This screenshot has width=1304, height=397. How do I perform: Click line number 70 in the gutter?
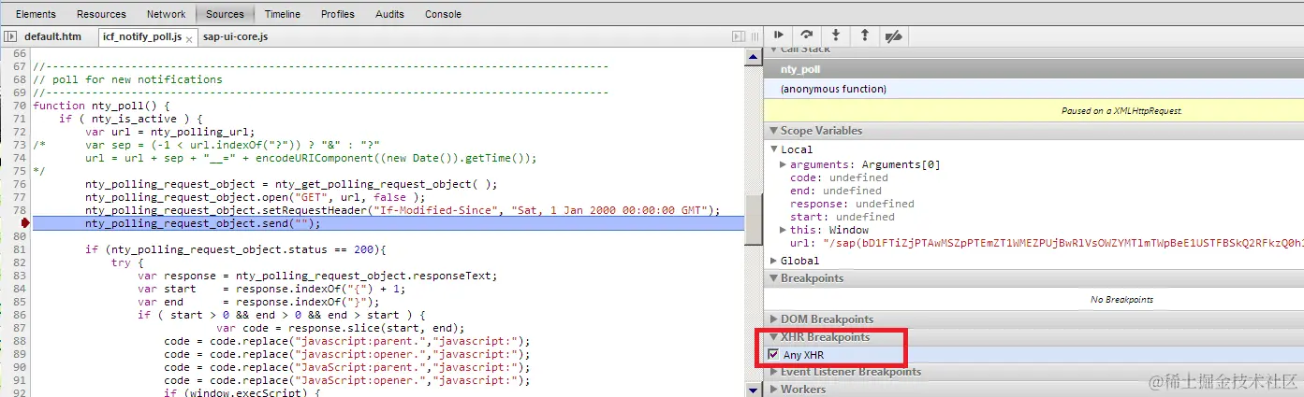[x=19, y=106]
